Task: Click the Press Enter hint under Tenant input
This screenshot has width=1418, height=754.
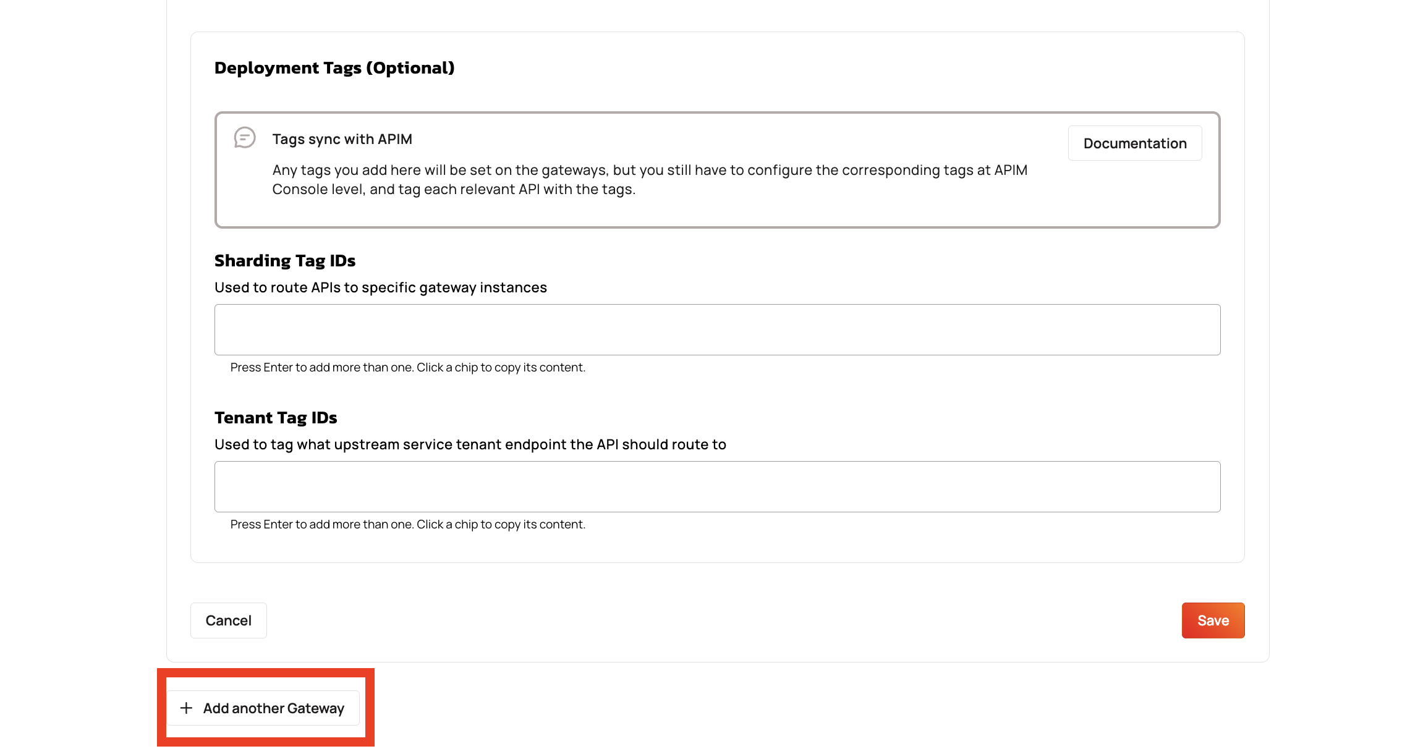Action: click(x=408, y=524)
